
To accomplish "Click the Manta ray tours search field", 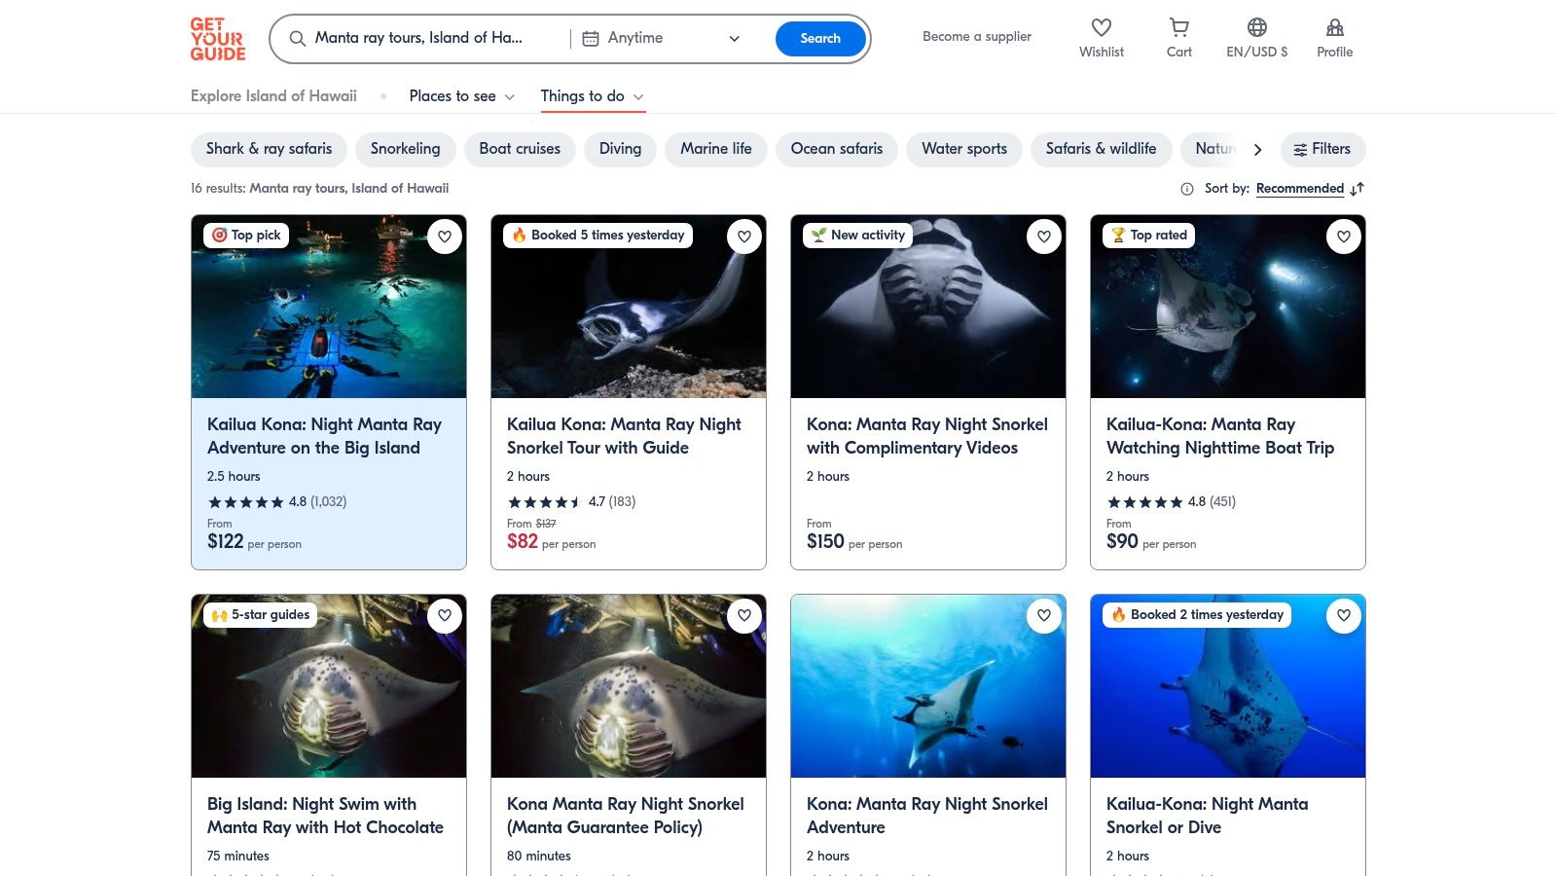I will [x=418, y=39].
